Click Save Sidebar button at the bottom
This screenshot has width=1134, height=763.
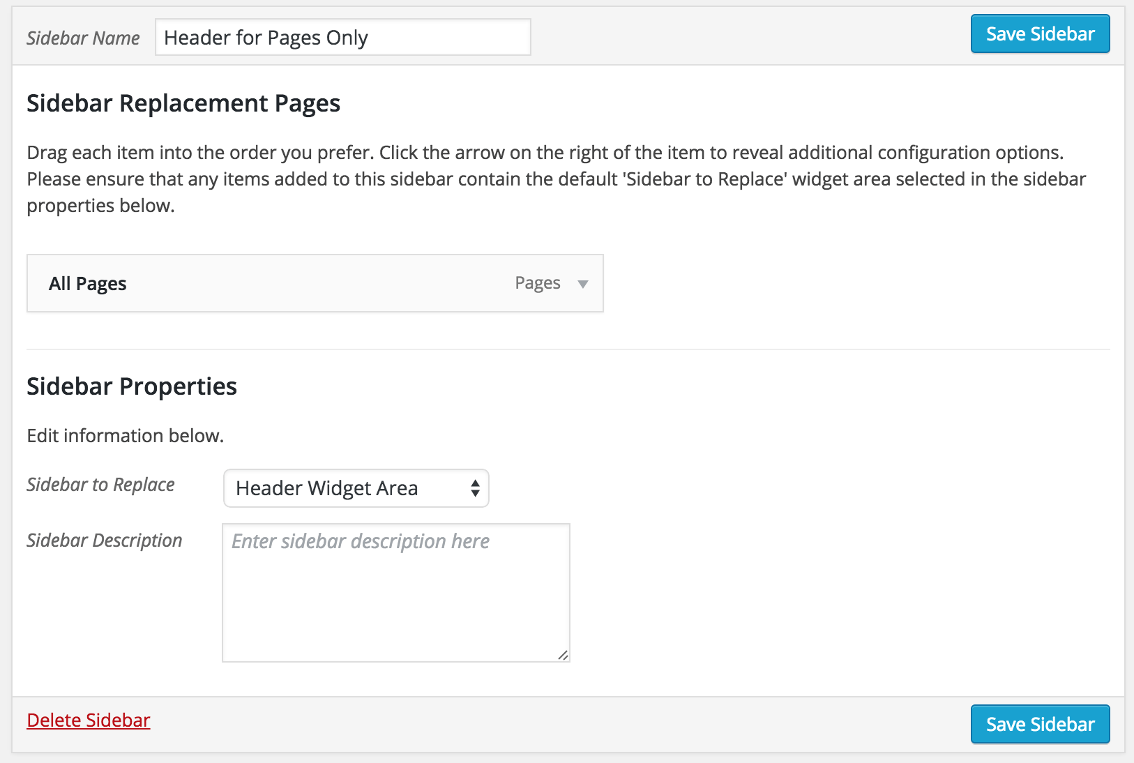[1040, 724]
